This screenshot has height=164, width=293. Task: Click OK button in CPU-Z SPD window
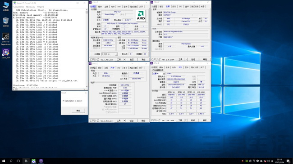tap(205, 120)
